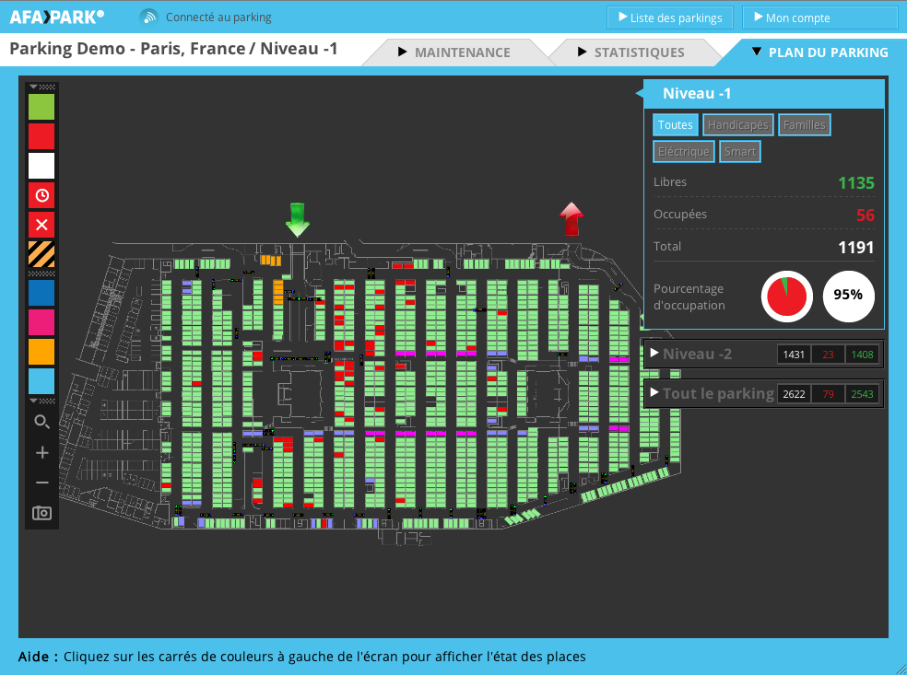
Task: Enable the Handicapés filter
Action: tap(737, 124)
